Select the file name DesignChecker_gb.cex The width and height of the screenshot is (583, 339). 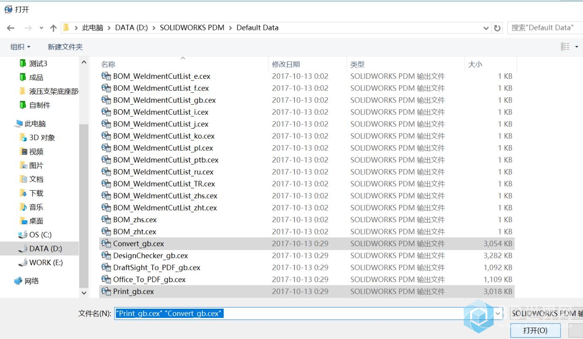[x=150, y=256]
